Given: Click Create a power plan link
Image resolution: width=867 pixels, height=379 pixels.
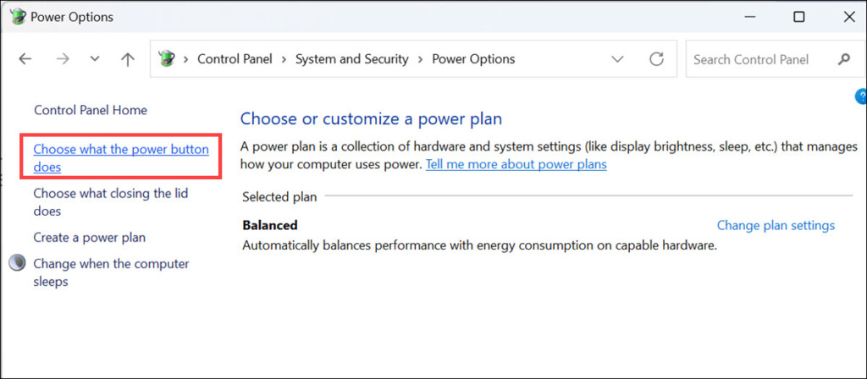Looking at the screenshot, I should coord(90,238).
